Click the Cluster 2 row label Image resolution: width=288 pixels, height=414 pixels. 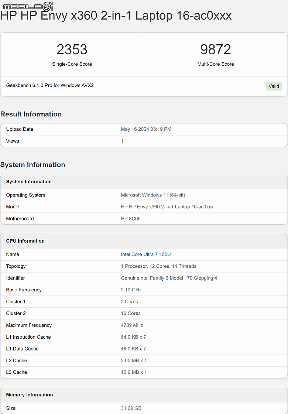pos(16,314)
